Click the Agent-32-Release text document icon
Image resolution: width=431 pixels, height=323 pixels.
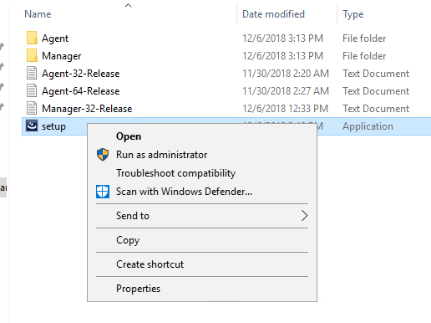[32, 73]
